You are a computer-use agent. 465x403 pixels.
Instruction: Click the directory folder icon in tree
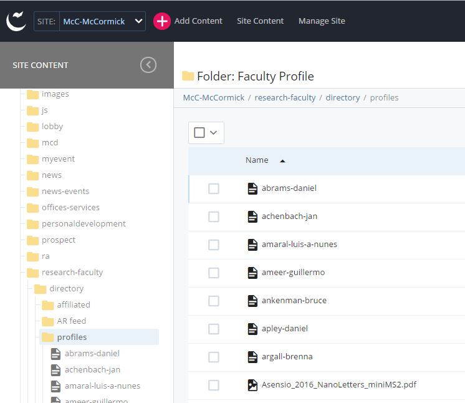point(41,289)
